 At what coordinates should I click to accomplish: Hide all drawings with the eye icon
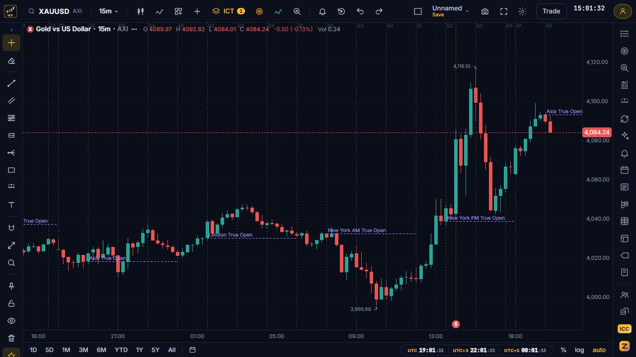pyautogui.click(x=11, y=321)
